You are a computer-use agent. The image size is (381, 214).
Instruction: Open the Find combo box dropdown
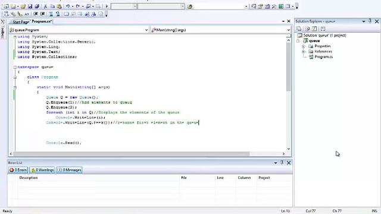(x=246, y=7)
